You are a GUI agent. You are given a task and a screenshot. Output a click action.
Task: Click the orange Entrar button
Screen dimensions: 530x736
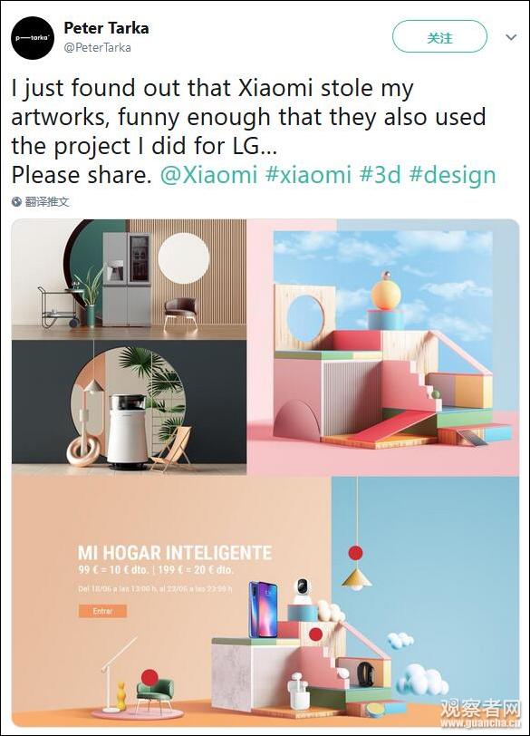pos(102,611)
